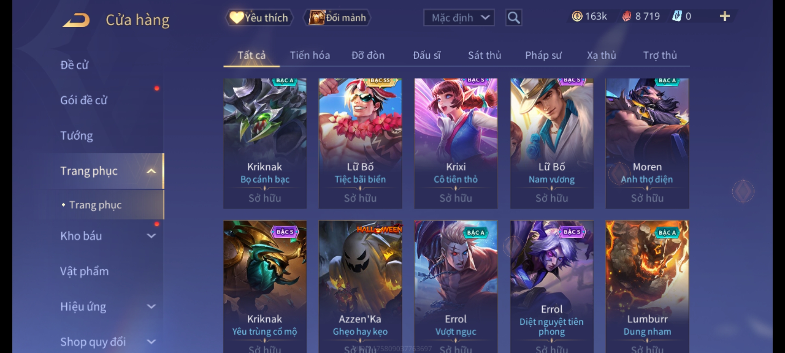Select Krixi Cô tiên thỏ skin card
This screenshot has width=785, height=353.
tap(456, 143)
